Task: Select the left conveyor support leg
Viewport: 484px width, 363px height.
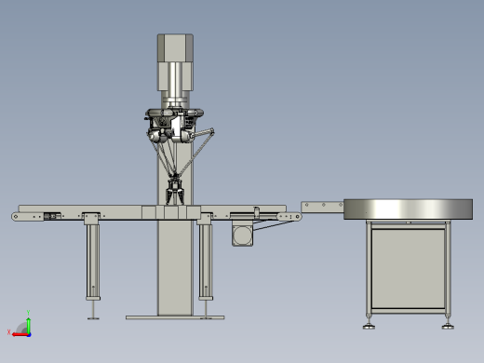Action: tap(93, 262)
